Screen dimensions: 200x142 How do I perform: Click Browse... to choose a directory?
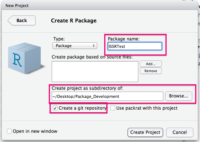179,96
